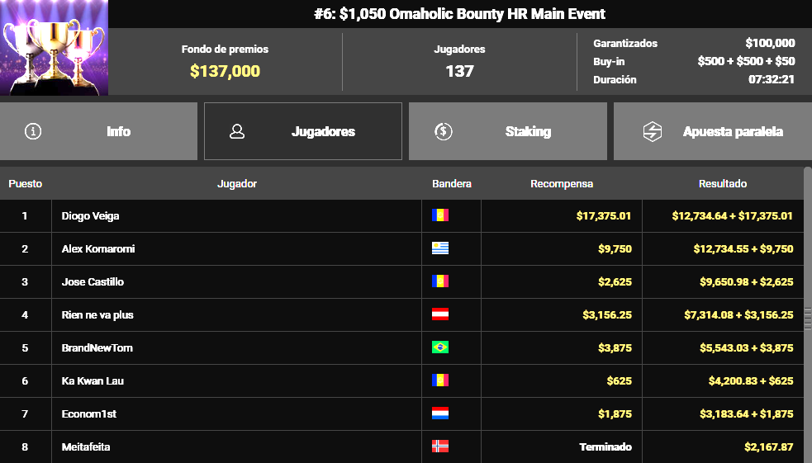Open the Apuesta paralela tab
Viewport: 812px width, 463px height.
(712, 131)
